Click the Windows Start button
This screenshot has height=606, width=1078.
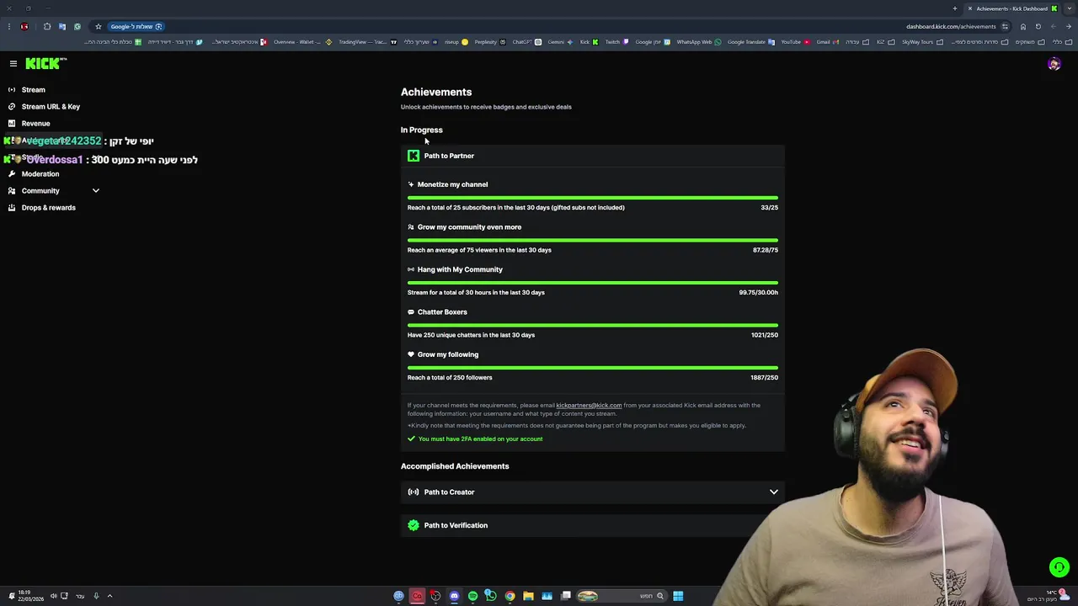(x=678, y=596)
